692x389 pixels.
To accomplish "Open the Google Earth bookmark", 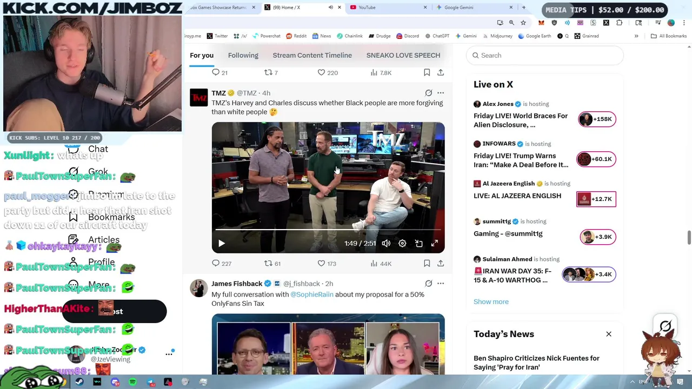I will click(534, 36).
